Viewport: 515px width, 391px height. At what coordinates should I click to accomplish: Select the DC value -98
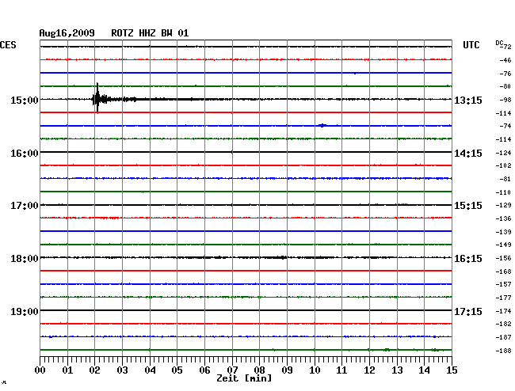(x=505, y=100)
